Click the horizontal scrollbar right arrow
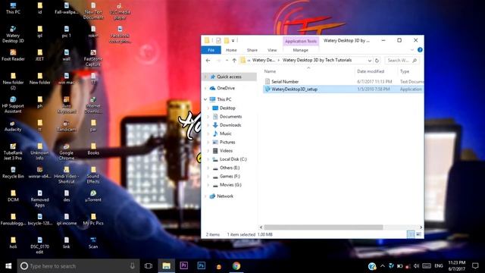 [421, 227]
